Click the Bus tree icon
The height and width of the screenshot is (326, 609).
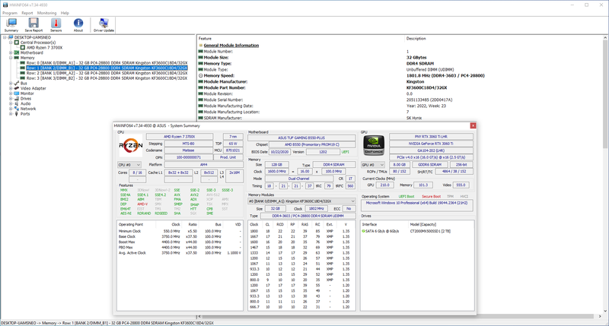coord(17,84)
